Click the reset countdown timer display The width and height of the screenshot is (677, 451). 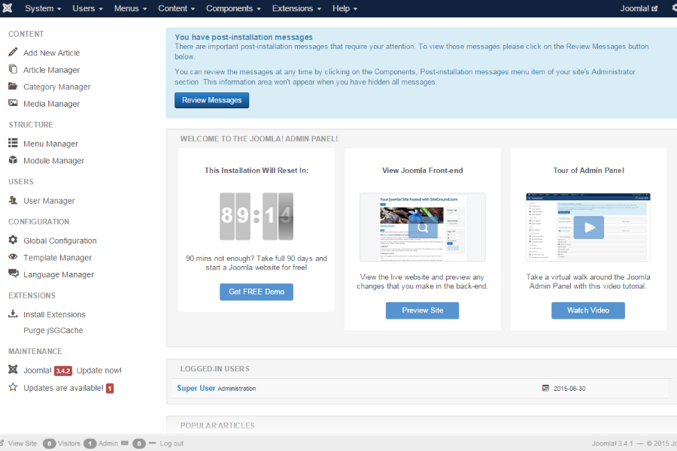(257, 216)
